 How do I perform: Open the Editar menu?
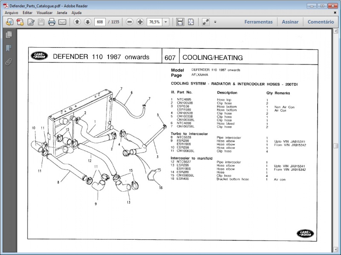point(27,13)
